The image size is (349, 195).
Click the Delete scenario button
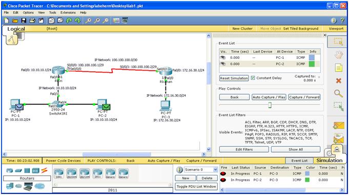[x=207, y=178]
